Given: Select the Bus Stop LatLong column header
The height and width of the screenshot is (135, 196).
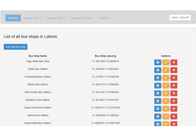Looking at the screenshot, I should 105,56.
